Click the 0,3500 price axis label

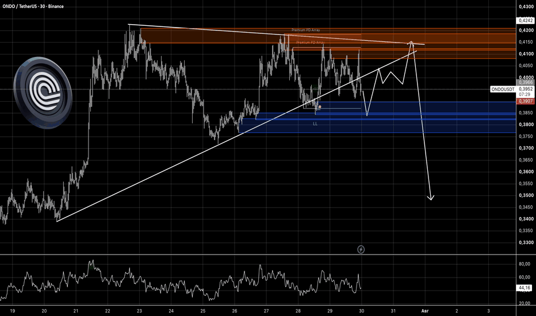pos(526,195)
